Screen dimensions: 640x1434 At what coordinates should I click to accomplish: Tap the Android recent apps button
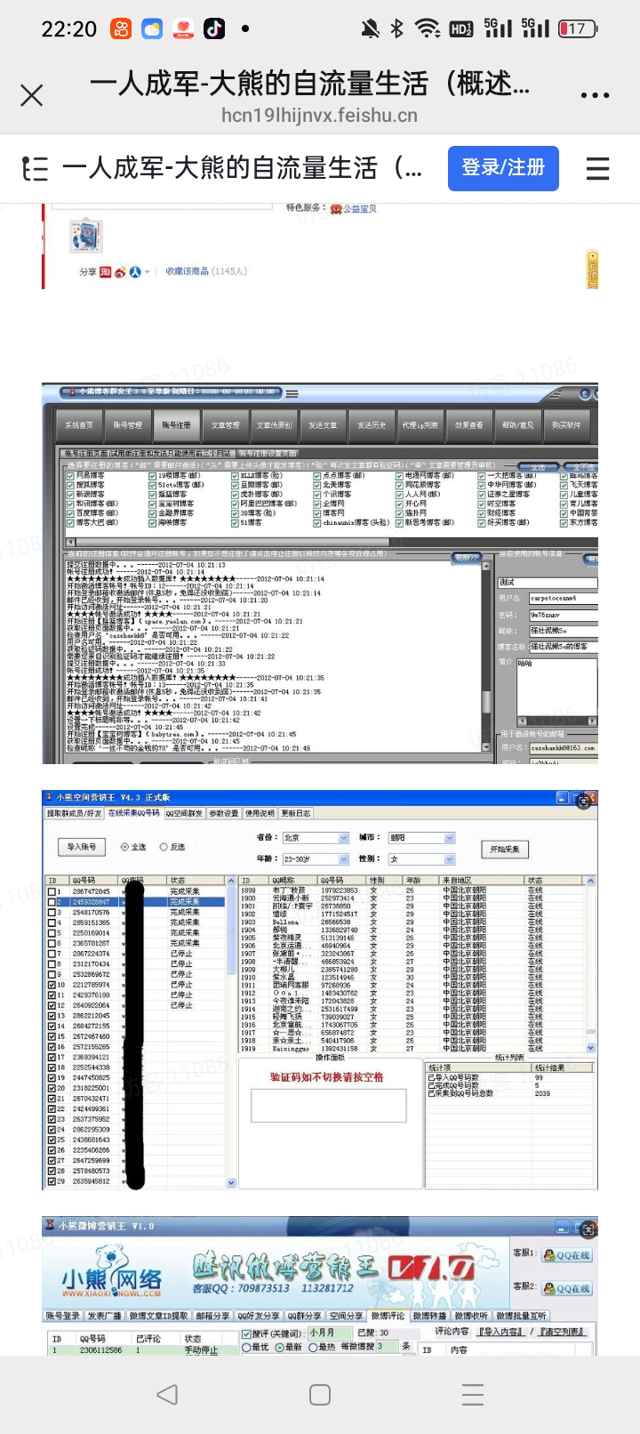(x=473, y=1394)
